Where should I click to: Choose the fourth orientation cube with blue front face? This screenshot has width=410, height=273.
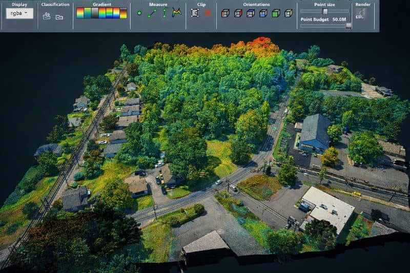pyautogui.click(x=263, y=13)
